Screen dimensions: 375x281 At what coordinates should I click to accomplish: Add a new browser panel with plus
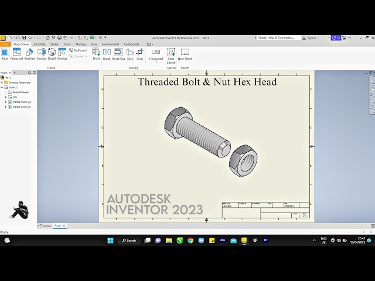click(15, 73)
